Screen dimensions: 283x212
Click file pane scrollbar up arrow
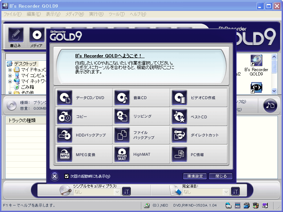[x=274, y=57]
